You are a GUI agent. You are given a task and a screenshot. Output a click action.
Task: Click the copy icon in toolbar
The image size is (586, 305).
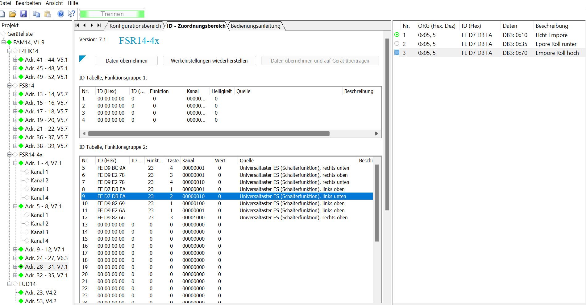(x=36, y=14)
